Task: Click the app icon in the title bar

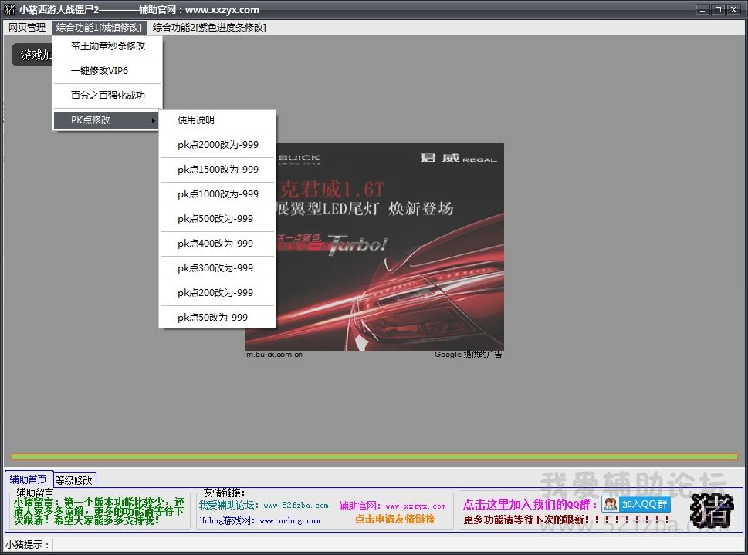Action: (x=9, y=9)
